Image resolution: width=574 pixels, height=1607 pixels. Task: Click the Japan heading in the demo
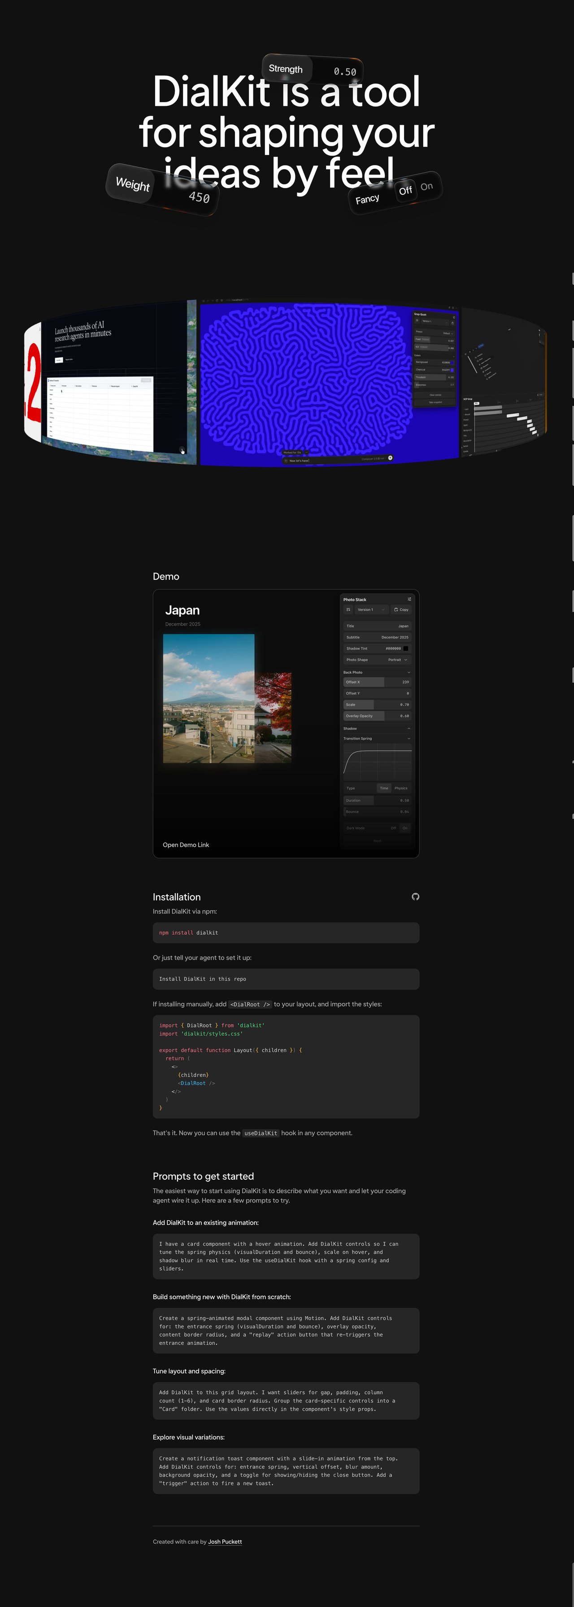(182, 610)
